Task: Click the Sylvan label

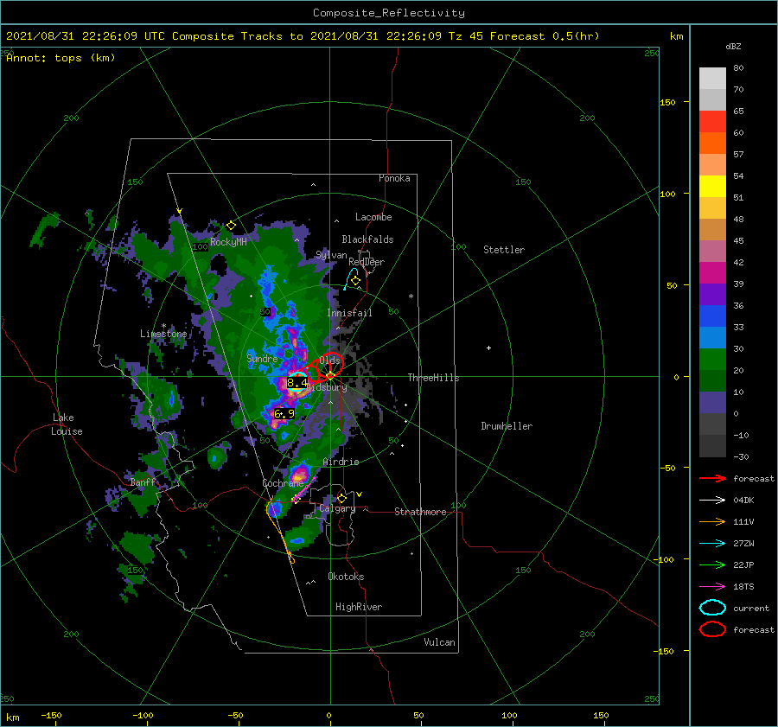Action: click(331, 255)
